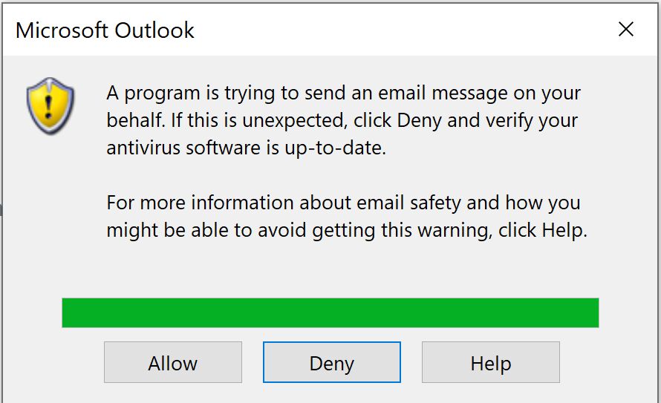Open Help about email safety

(491, 362)
